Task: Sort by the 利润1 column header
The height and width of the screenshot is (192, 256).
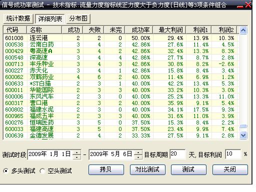Action: pos(198,30)
